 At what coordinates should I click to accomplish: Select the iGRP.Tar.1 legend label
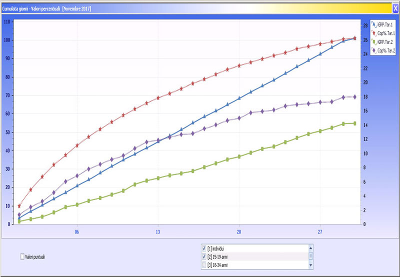pos(386,24)
